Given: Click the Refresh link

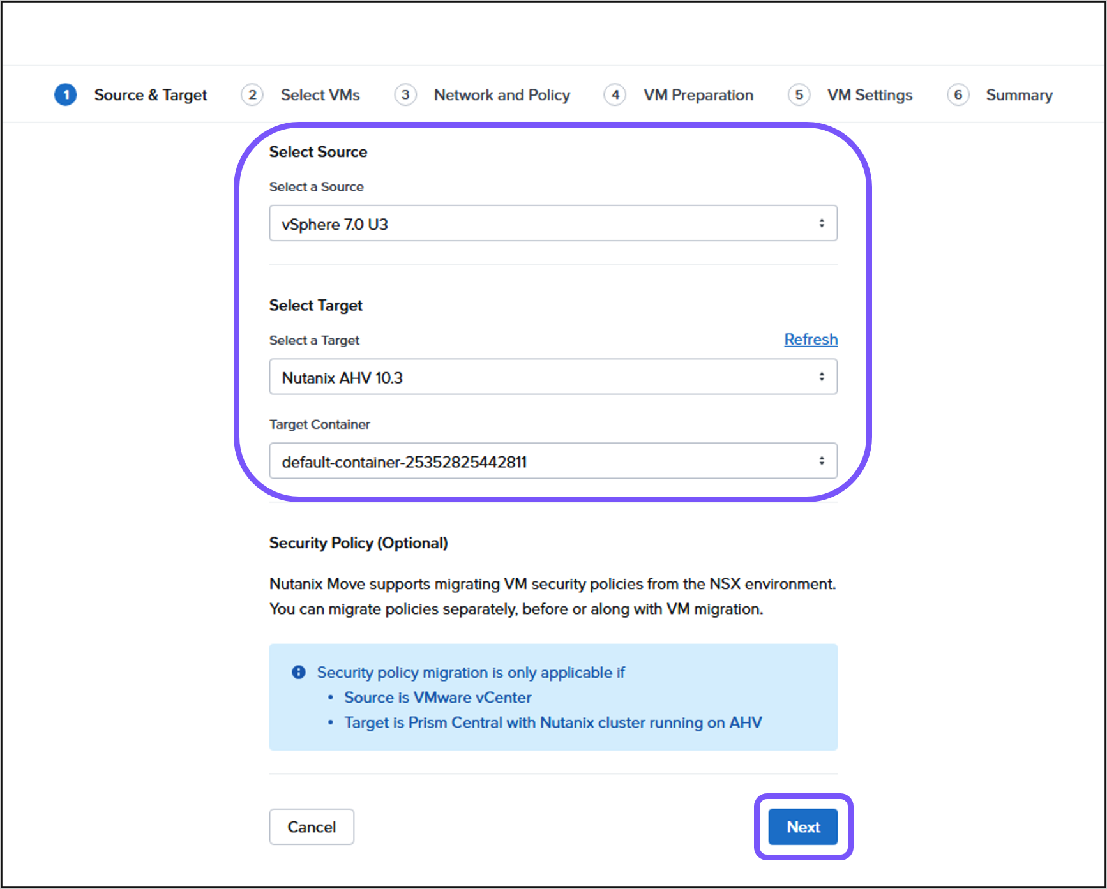Looking at the screenshot, I should (x=811, y=340).
